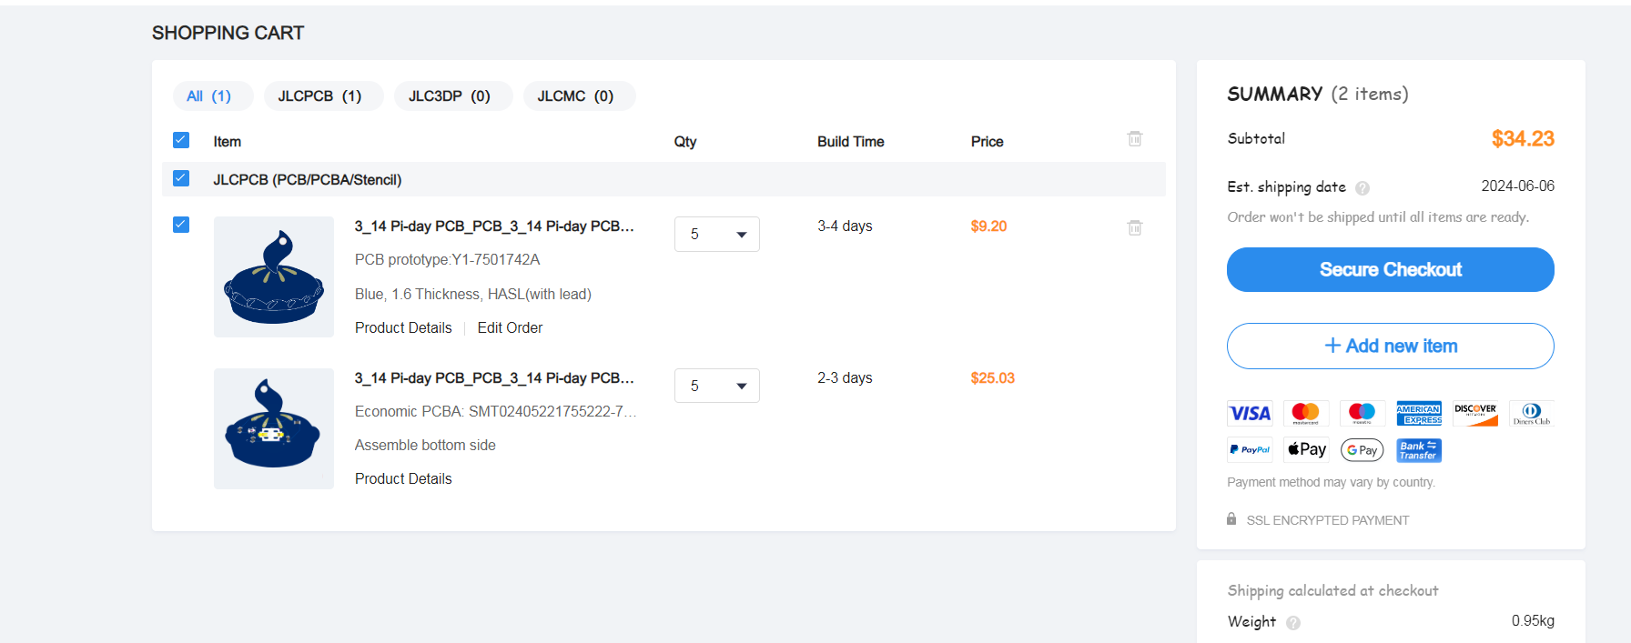1631x643 pixels.
Task: Select the Bank Transfer logo
Action: click(1419, 450)
